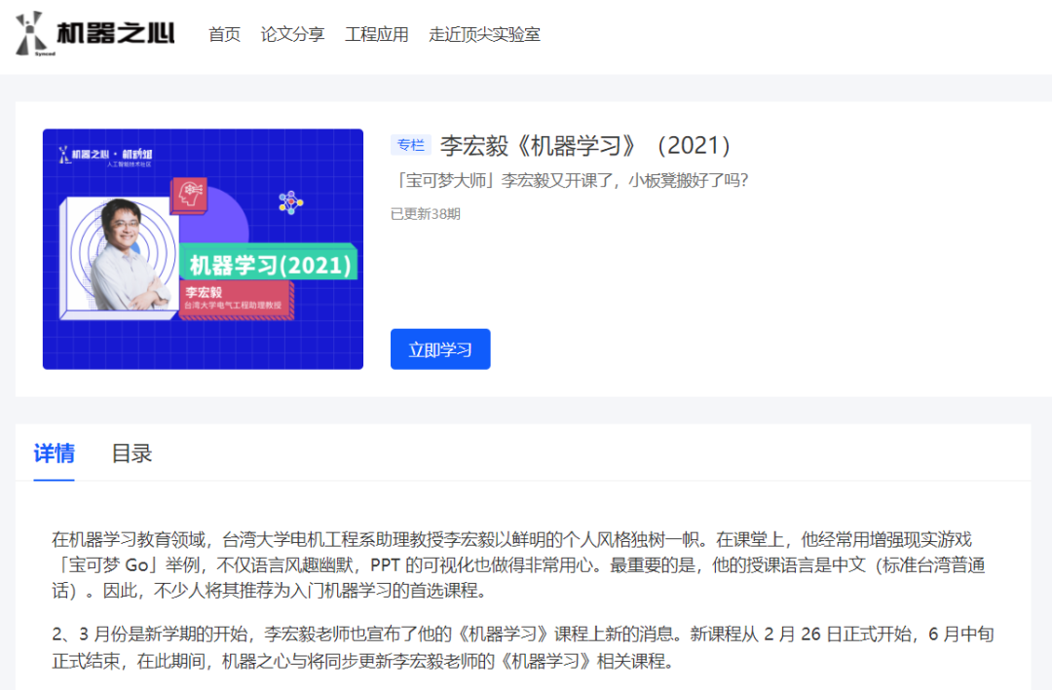Click the 机器之心 Synced logo

(x=94, y=33)
